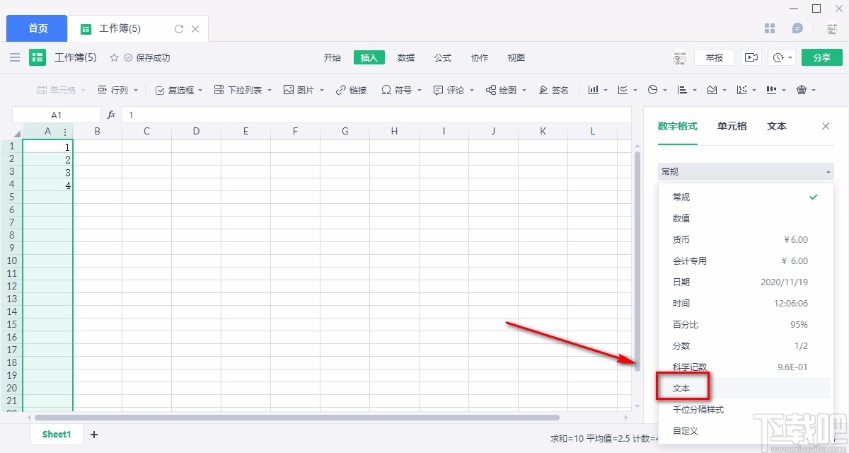Screen dimensions: 849x453
Task: Open column A options dots
Action: click(65, 132)
